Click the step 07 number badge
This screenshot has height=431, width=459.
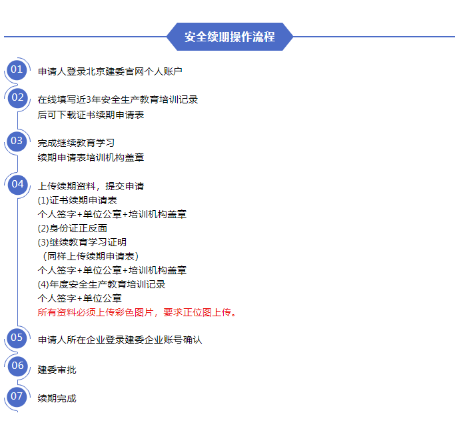tap(17, 397)
